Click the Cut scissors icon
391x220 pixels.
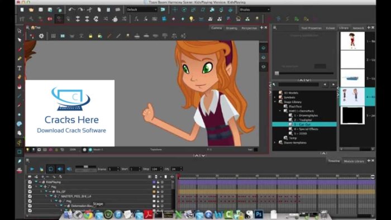pyautogui.click(x=90, y=9)
